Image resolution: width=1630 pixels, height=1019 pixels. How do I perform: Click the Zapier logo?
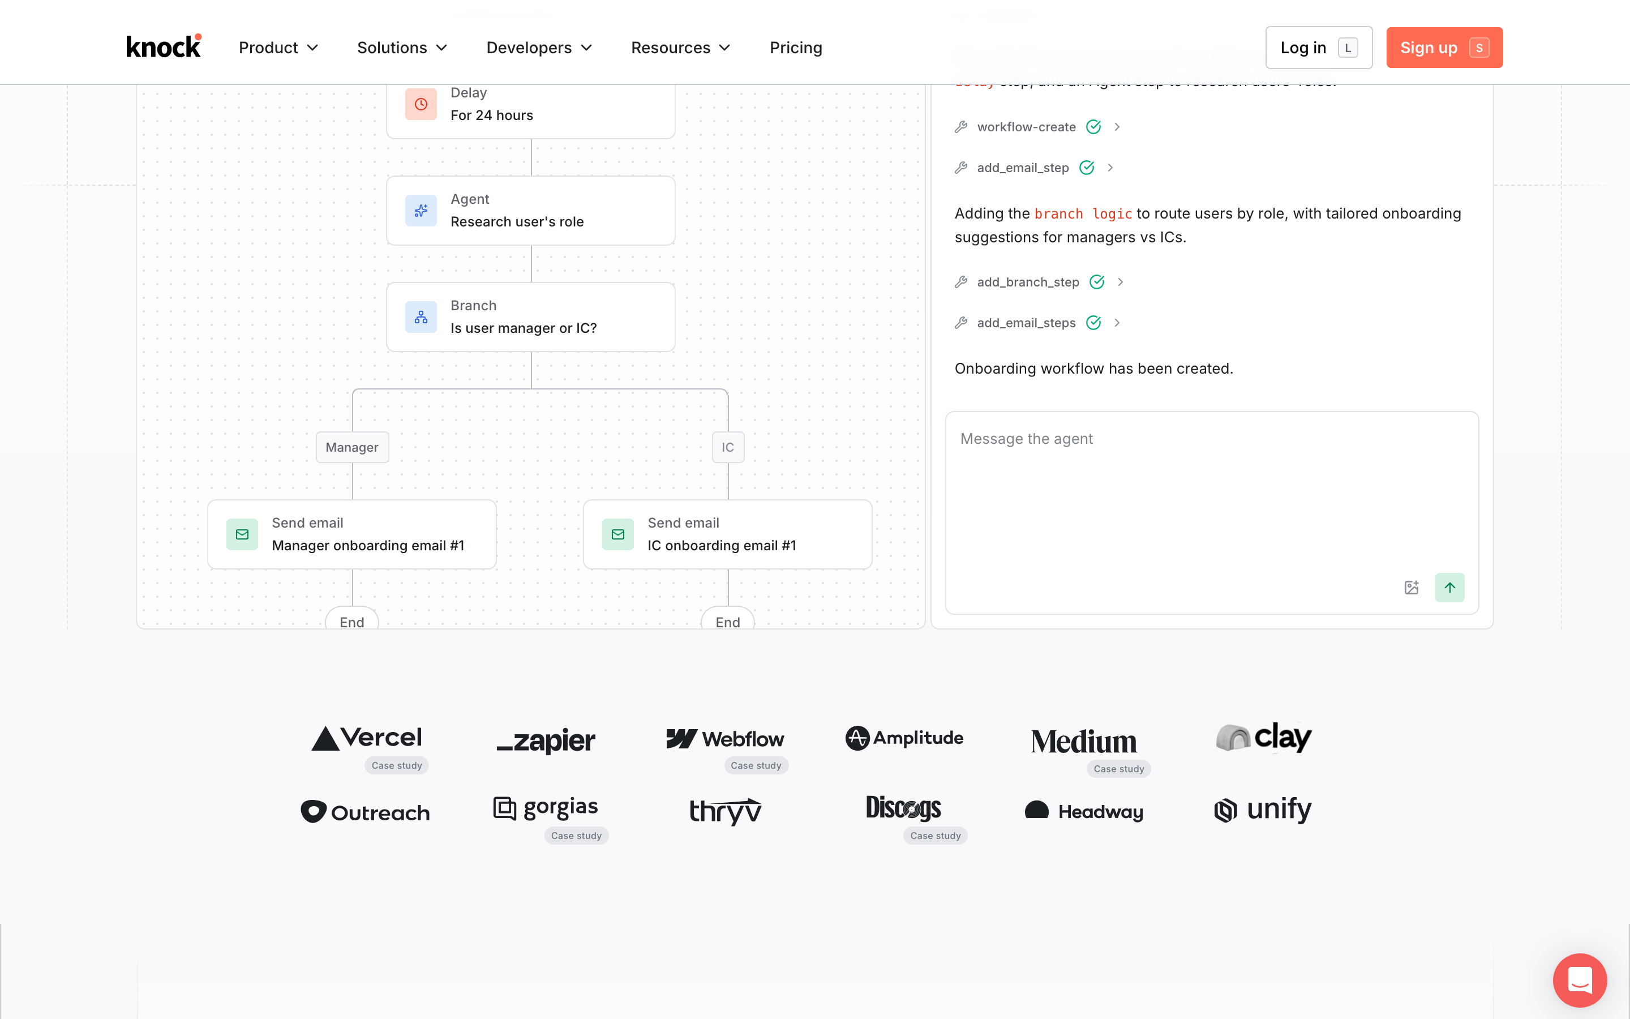(x=546, y=740)
